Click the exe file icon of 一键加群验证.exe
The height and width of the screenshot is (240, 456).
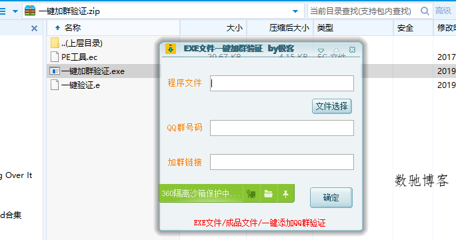[x=55, y=71]
